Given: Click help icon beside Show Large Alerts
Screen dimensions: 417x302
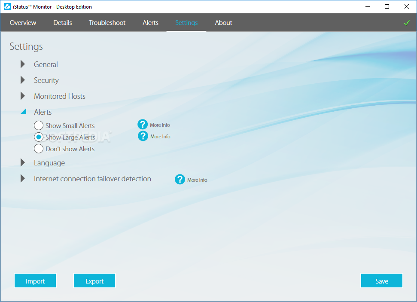Looking at the screenshot, I should [x=143, y=136].
